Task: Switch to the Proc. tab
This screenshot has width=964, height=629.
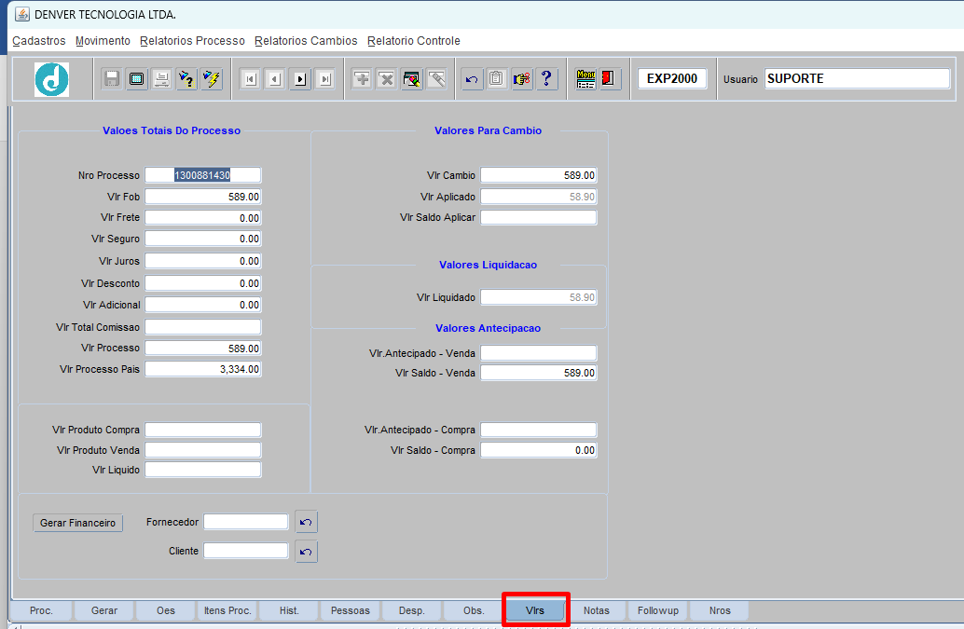Action: coord(41,610)
